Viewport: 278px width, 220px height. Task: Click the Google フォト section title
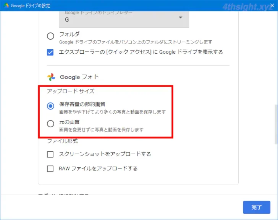click(79, 77)
